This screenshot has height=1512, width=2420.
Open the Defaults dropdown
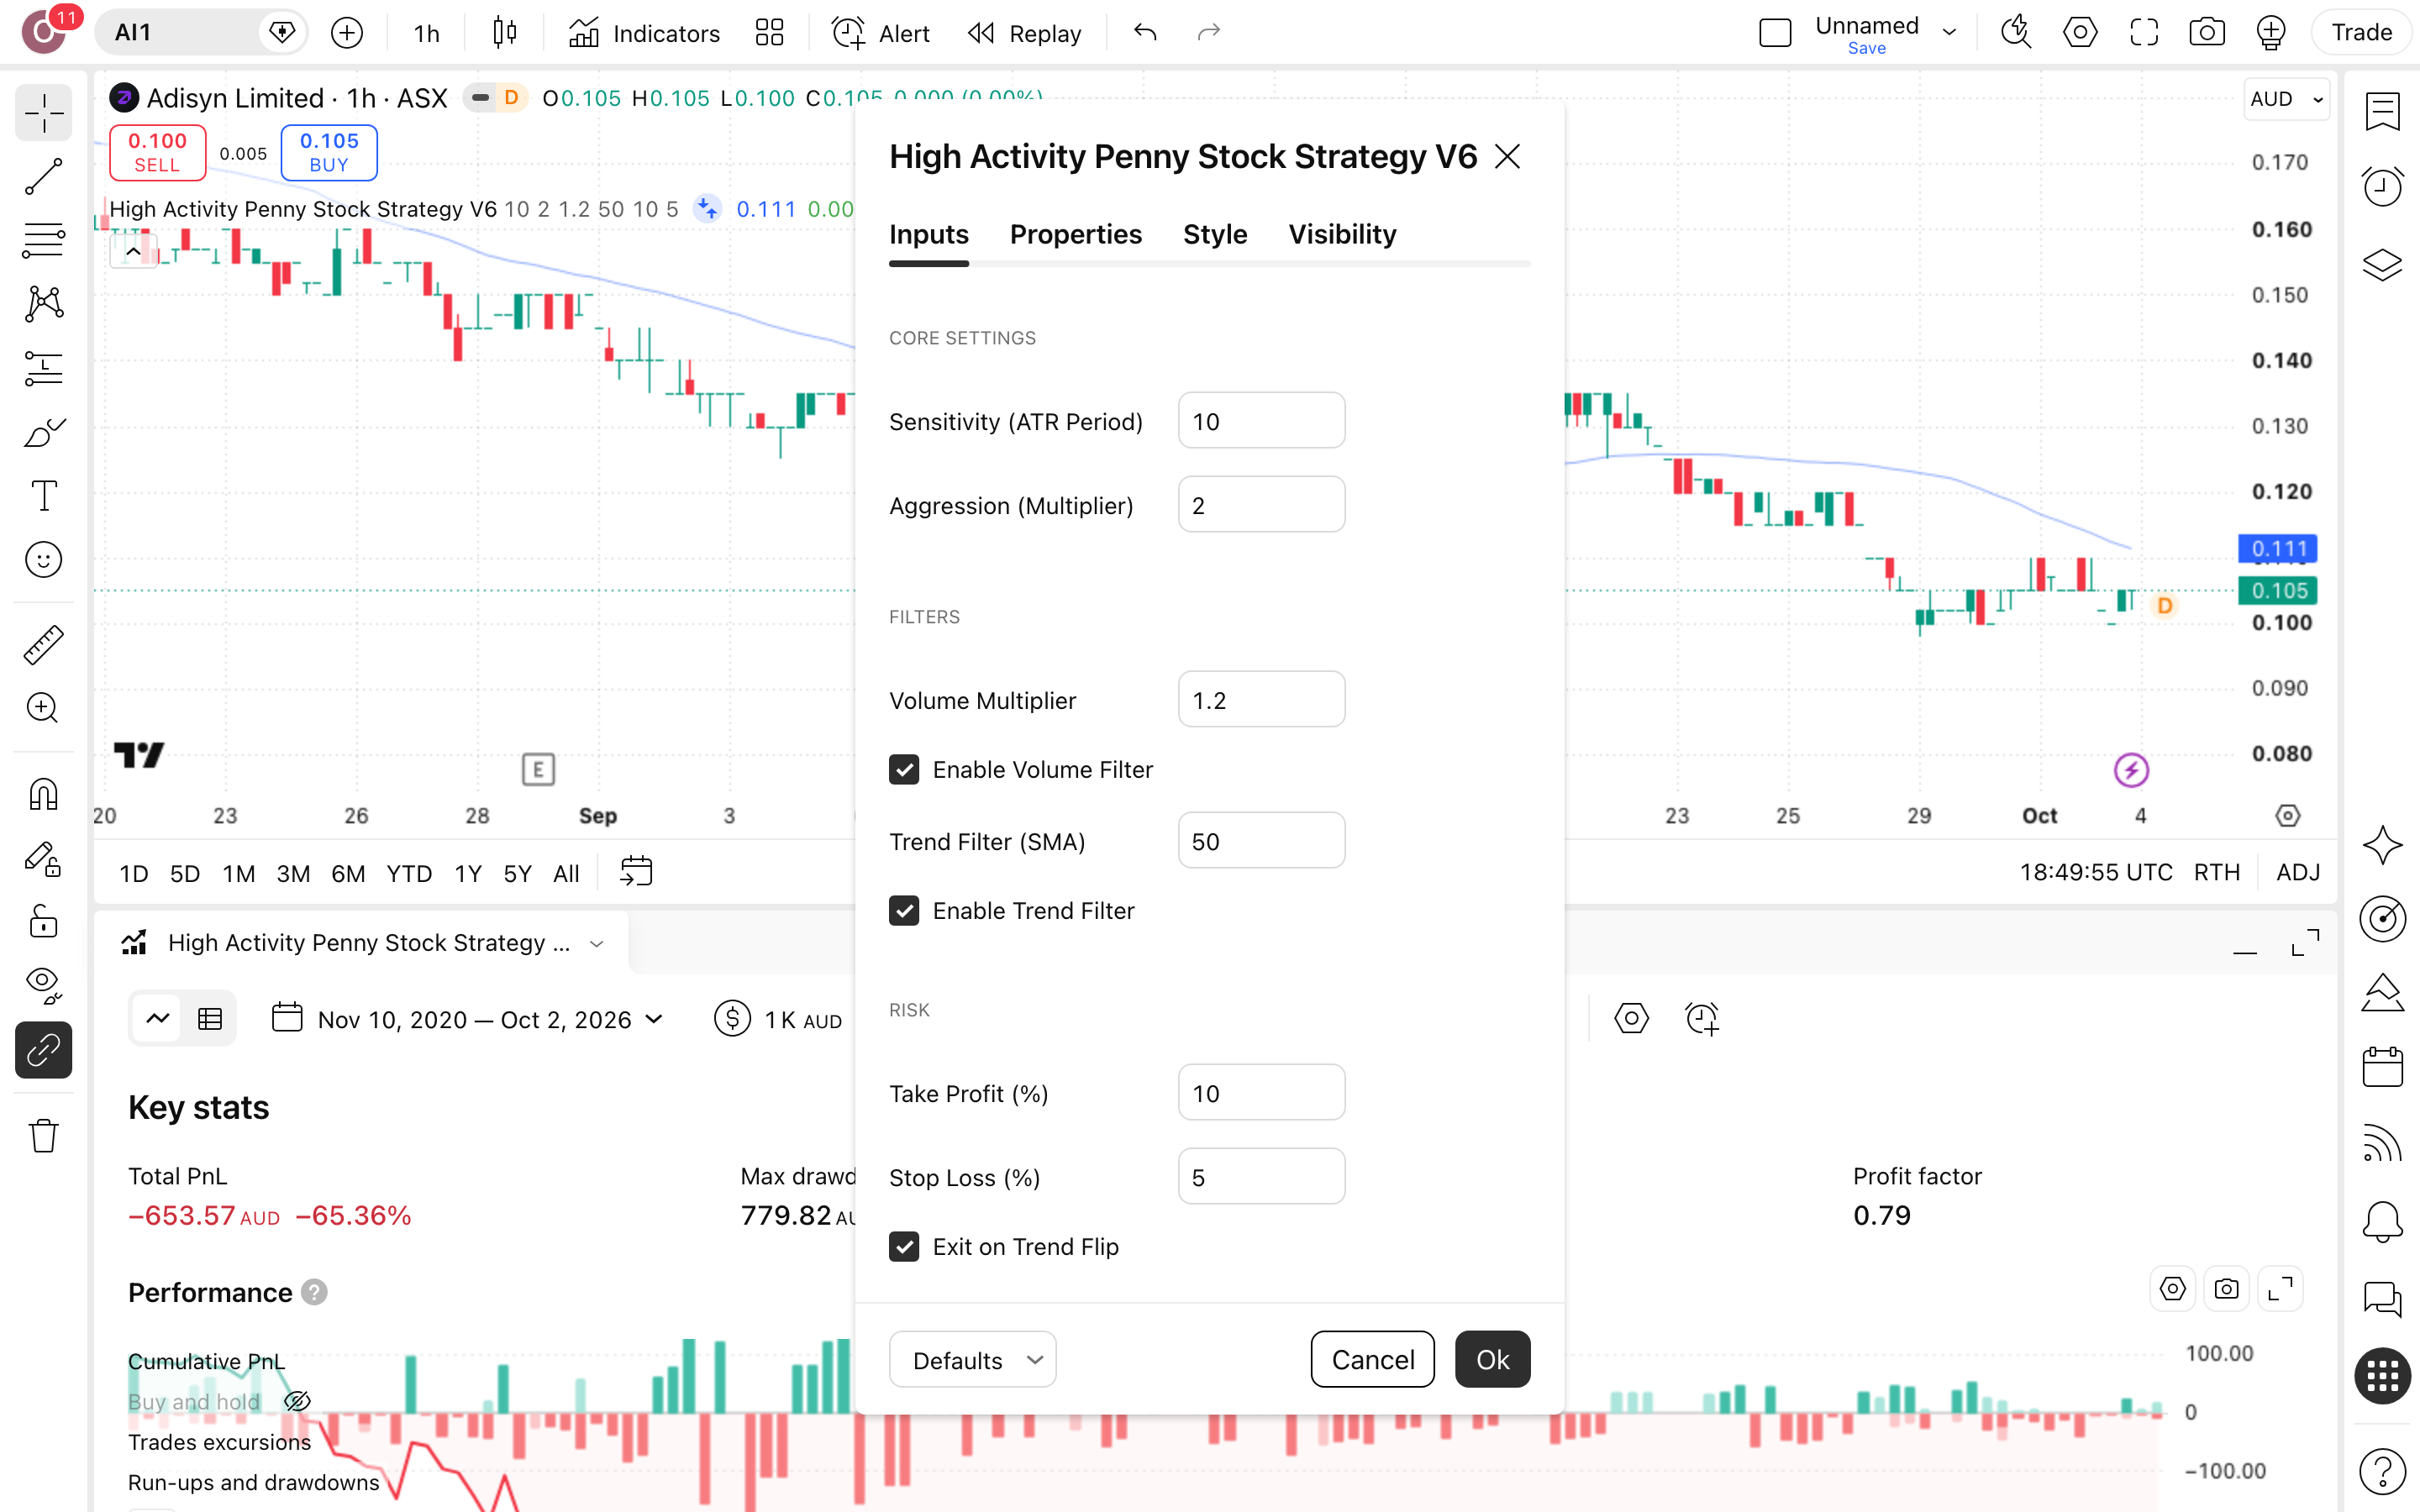tap(972, 1359)
